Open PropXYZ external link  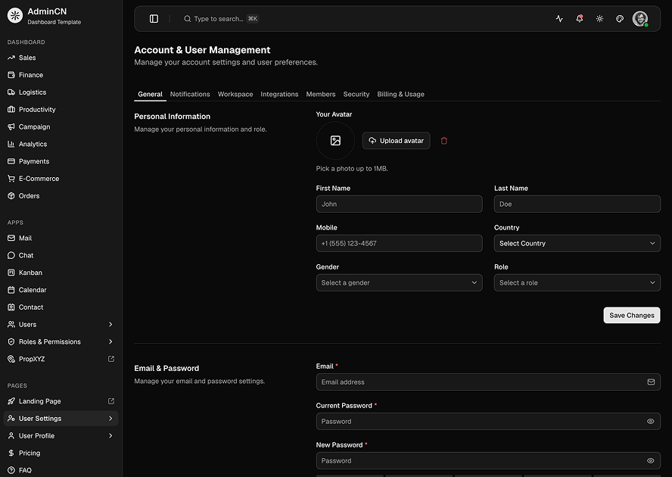61,359
